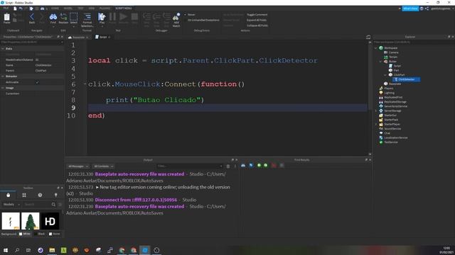Select the HD model thumbnail
The image size is (455, 255).
[x=50, y=221]
